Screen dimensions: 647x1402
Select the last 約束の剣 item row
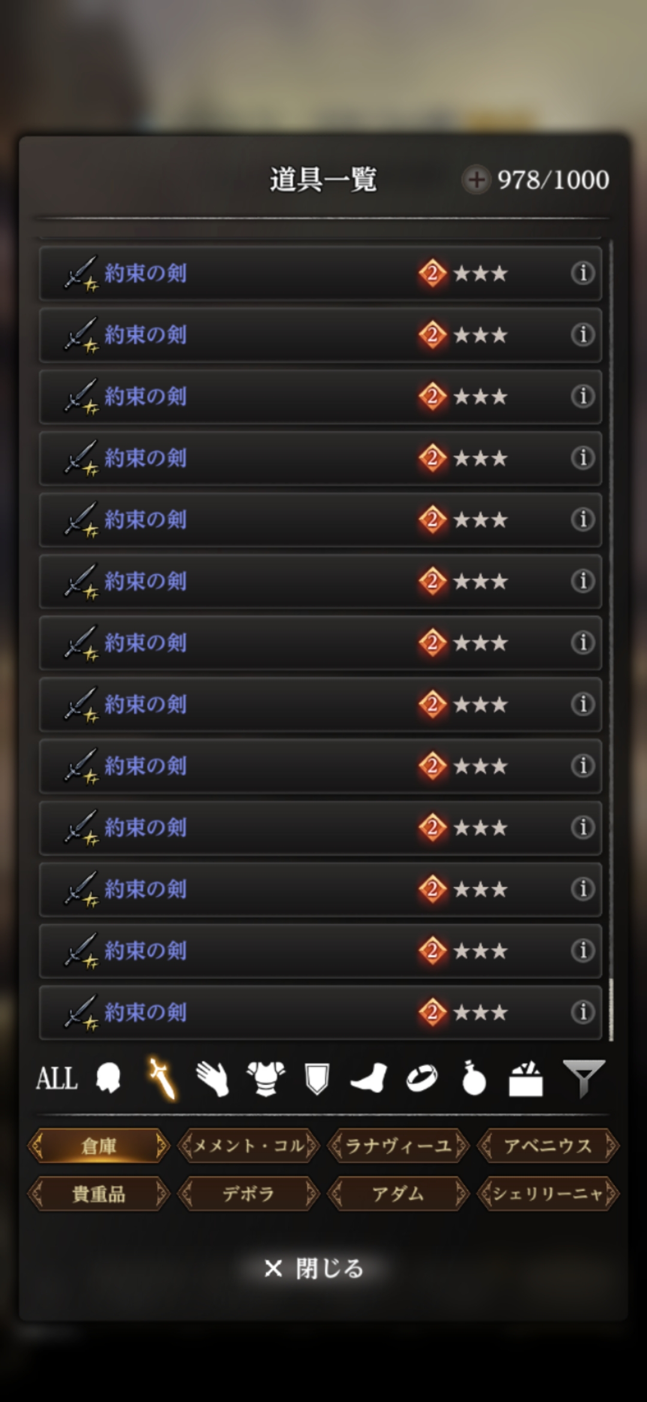coord(321,1013)
